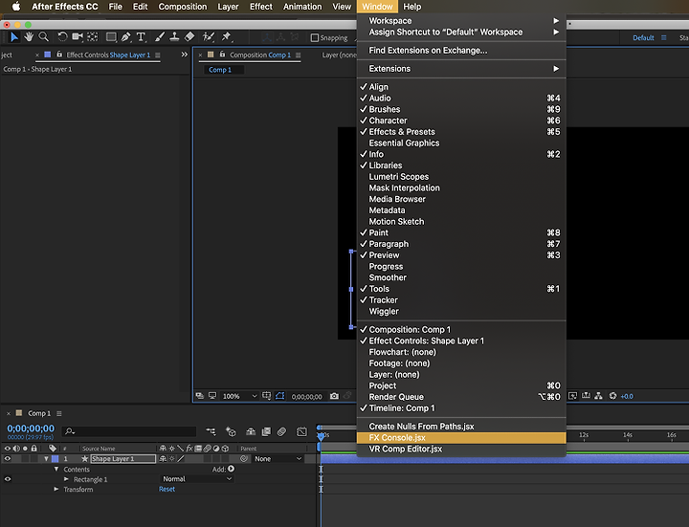Enable motion blur for all layers icon
Image resolution: width=689 pixels, height=527 pixels.
point(281,431)
